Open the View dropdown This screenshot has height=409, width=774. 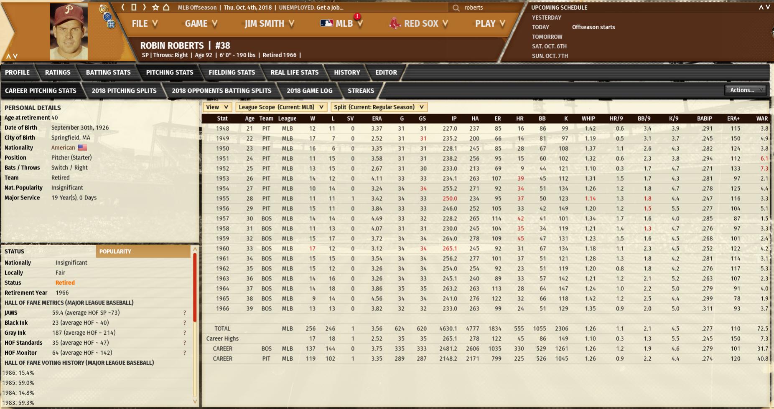217,107
